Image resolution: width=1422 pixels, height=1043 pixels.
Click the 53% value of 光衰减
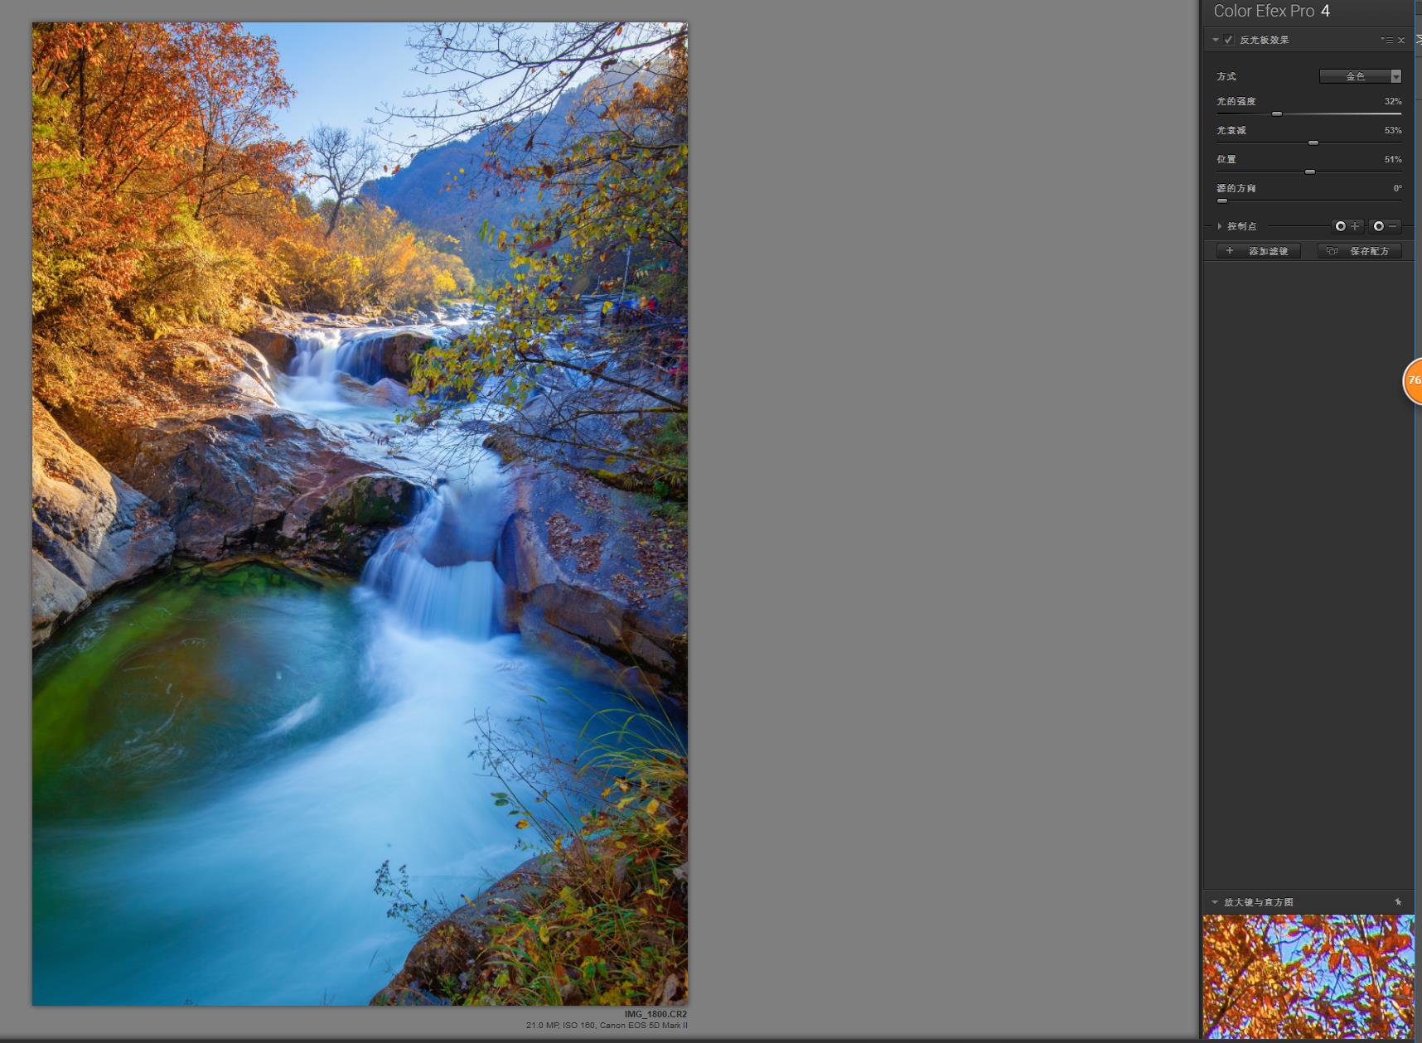(x=1393, y=130)
